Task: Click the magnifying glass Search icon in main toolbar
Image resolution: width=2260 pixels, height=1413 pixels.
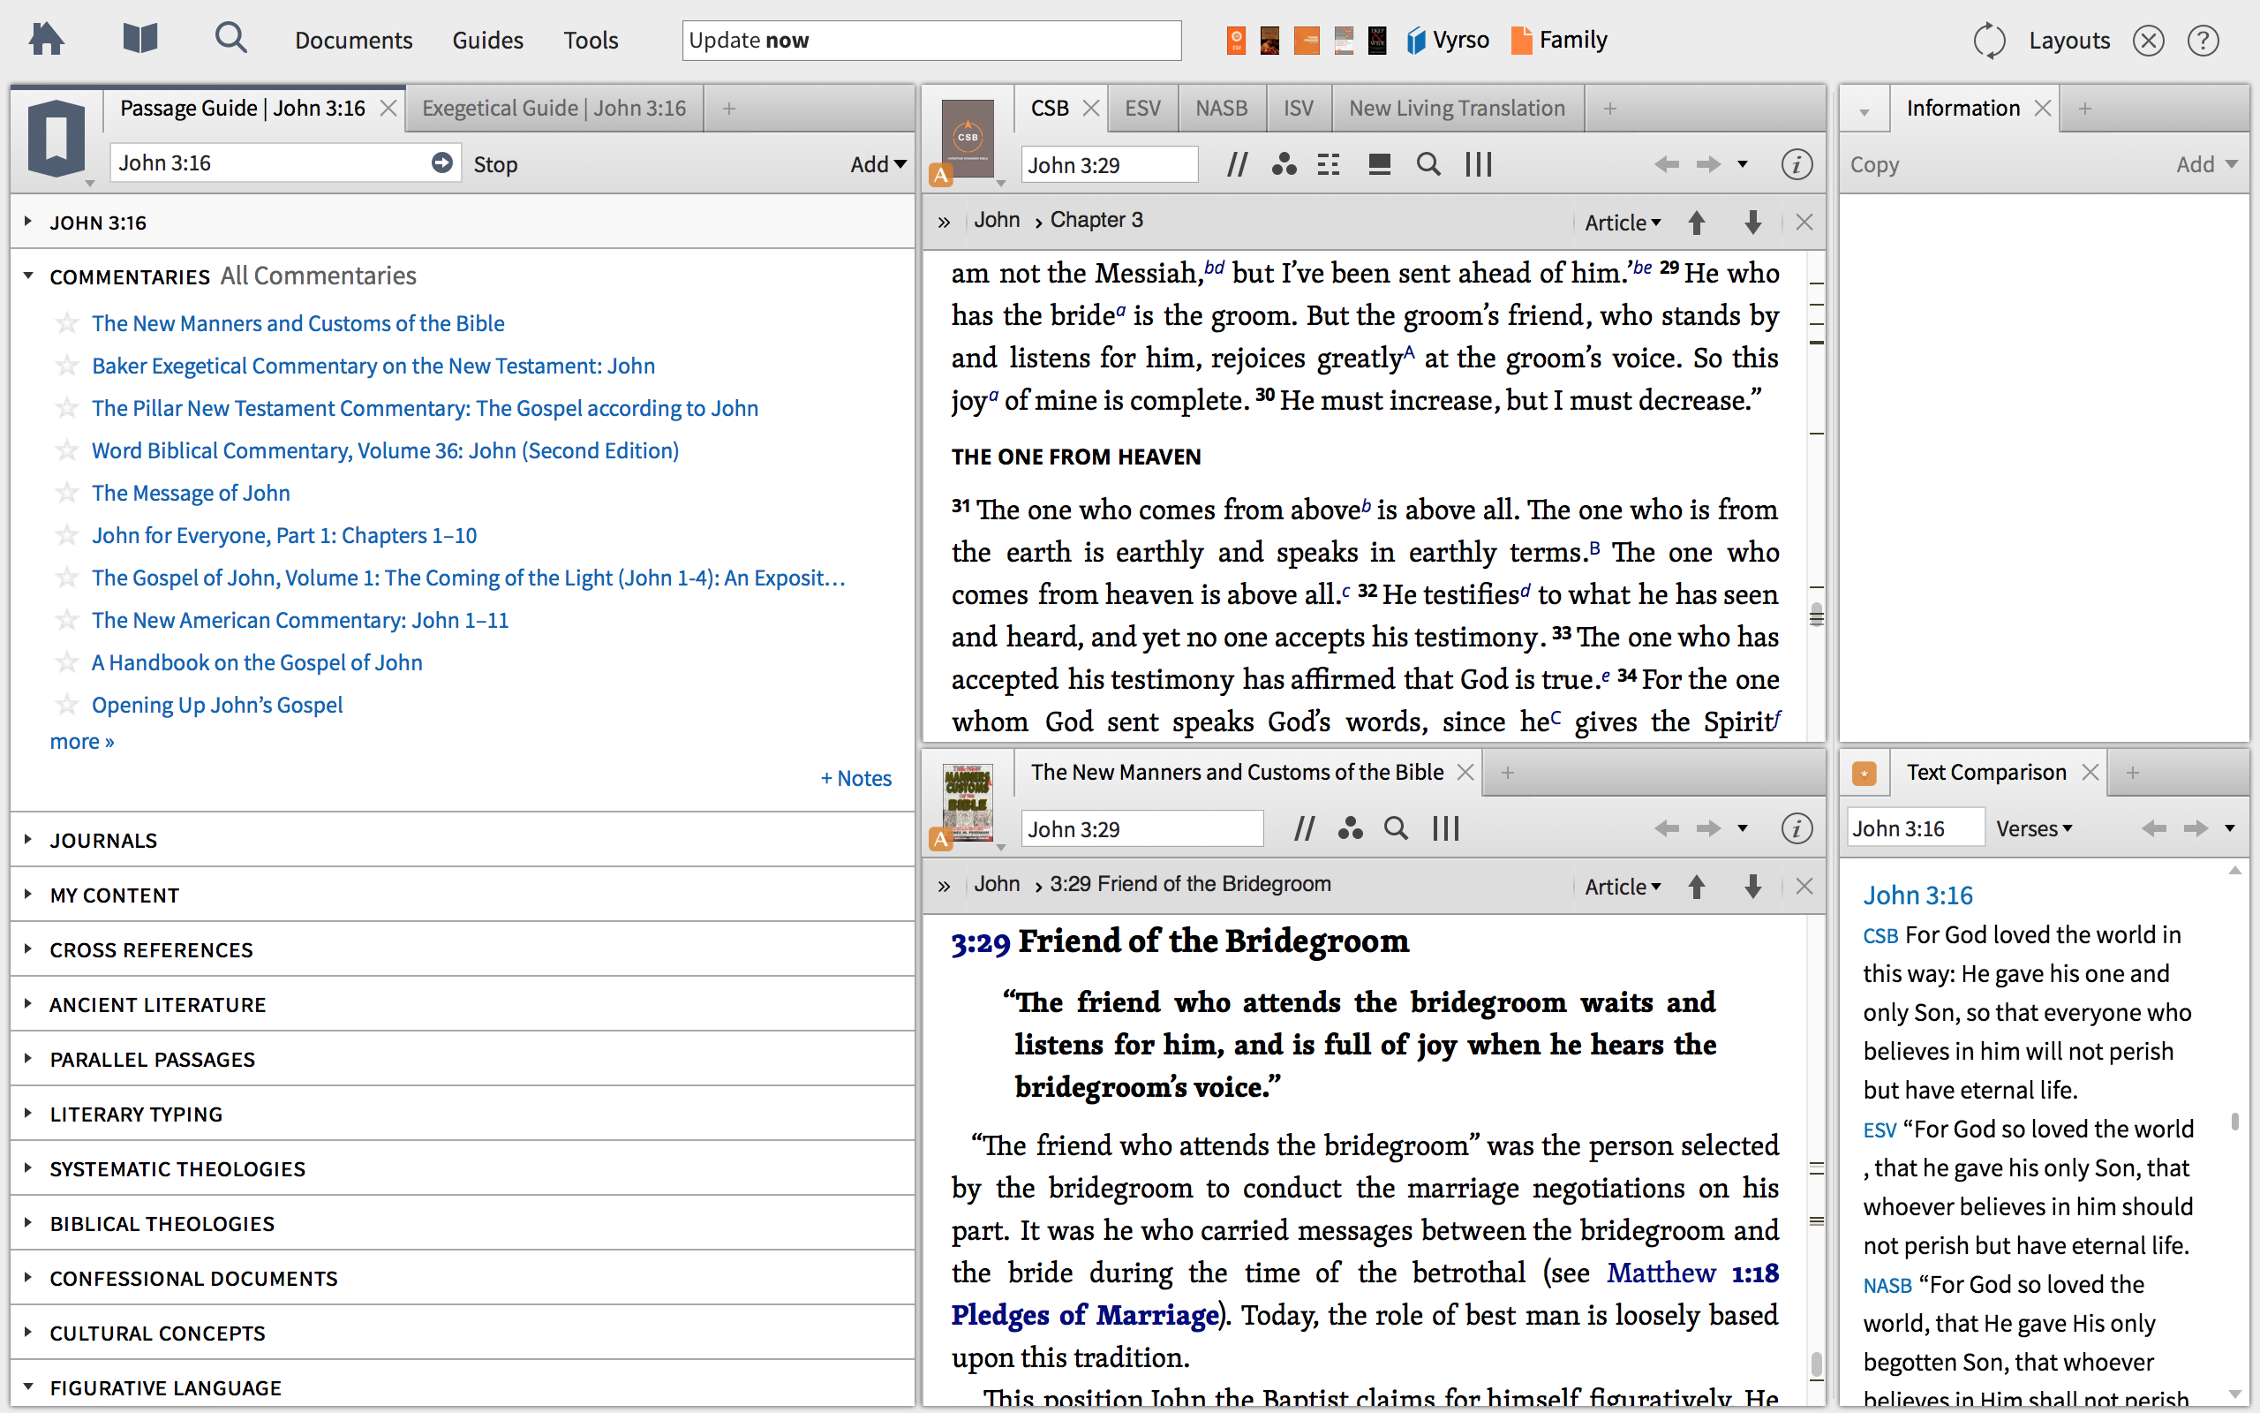Action: click(x=230, y=39)
